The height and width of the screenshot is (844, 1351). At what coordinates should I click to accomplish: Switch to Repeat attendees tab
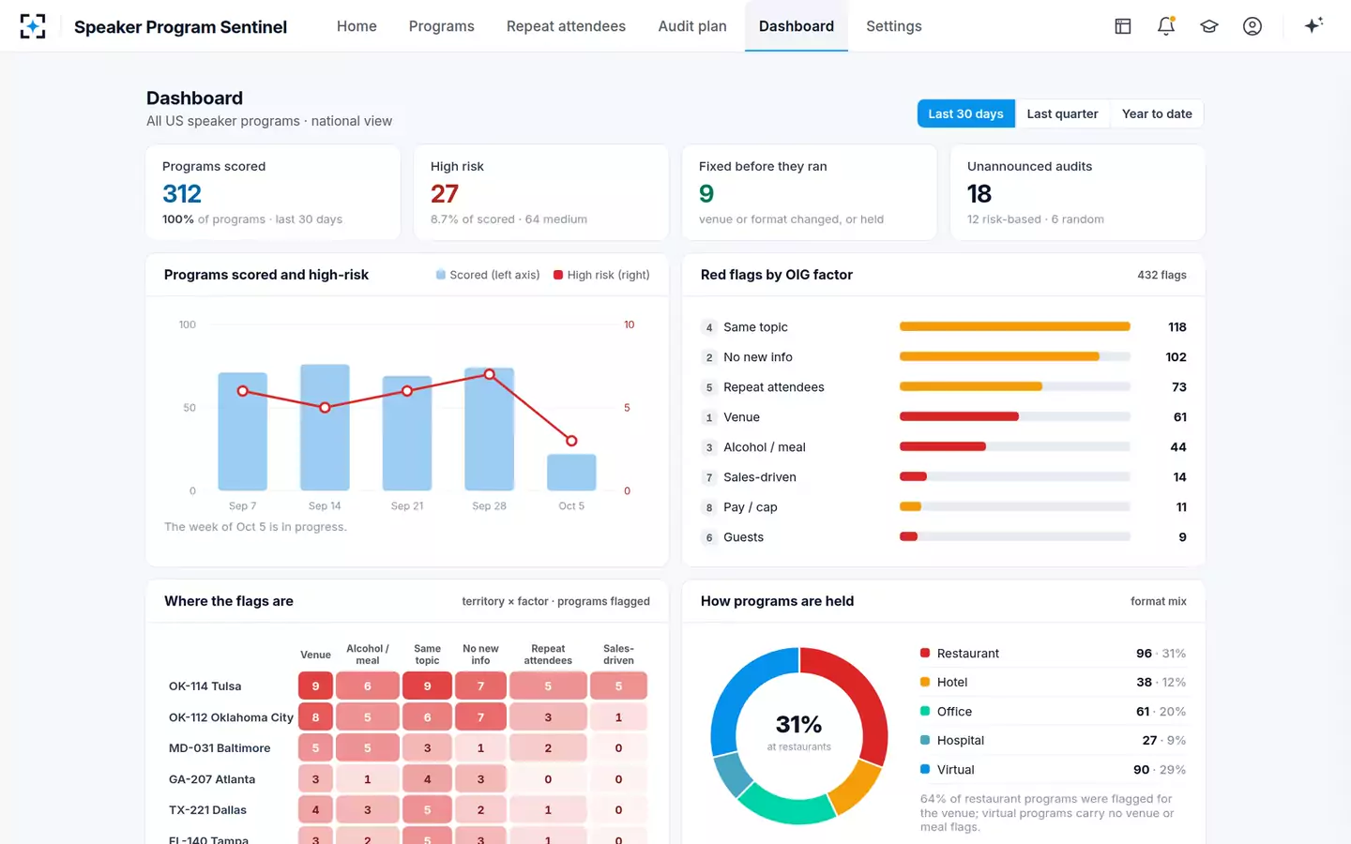click(566, 26)
